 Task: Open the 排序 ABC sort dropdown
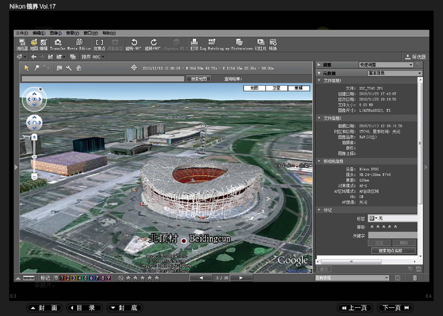click(93, 57)
